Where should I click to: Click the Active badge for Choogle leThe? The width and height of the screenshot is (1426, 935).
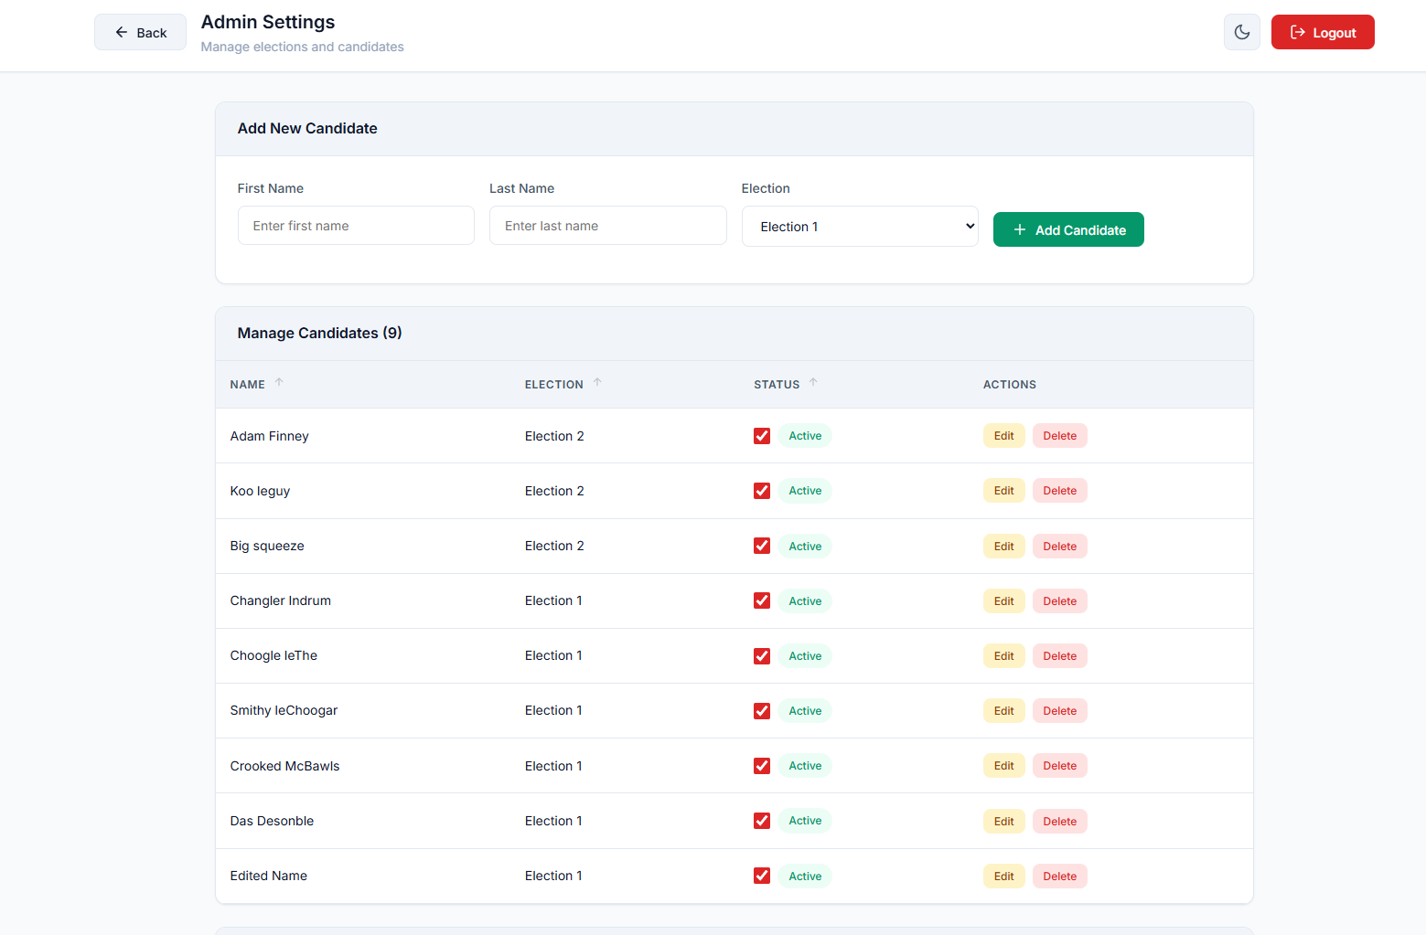coord(805,656)
